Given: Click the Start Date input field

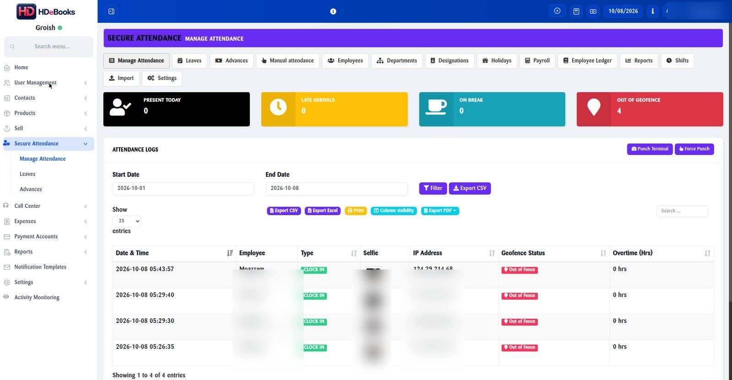Looking at the screenshot, I should (x=183, y=189).
